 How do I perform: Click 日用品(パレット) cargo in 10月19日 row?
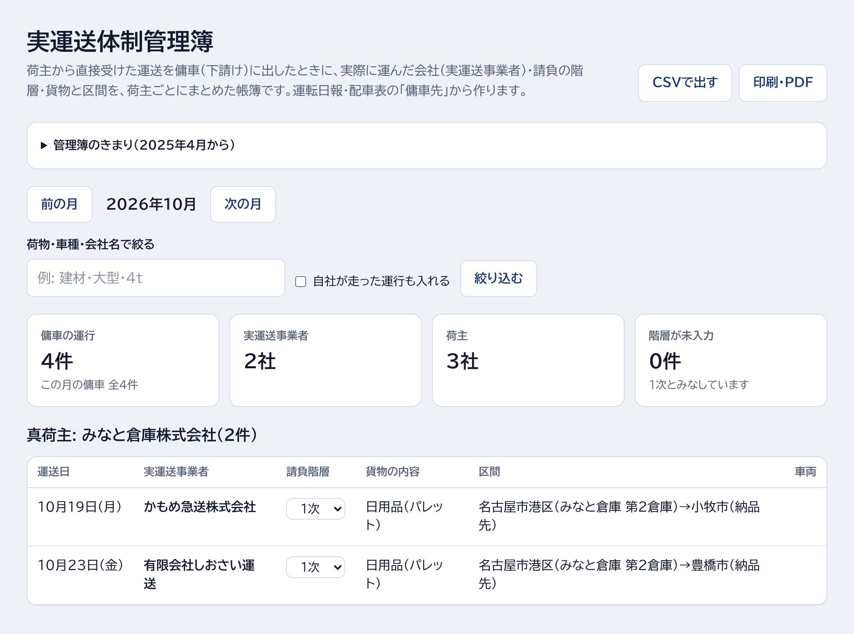[404, 516]
